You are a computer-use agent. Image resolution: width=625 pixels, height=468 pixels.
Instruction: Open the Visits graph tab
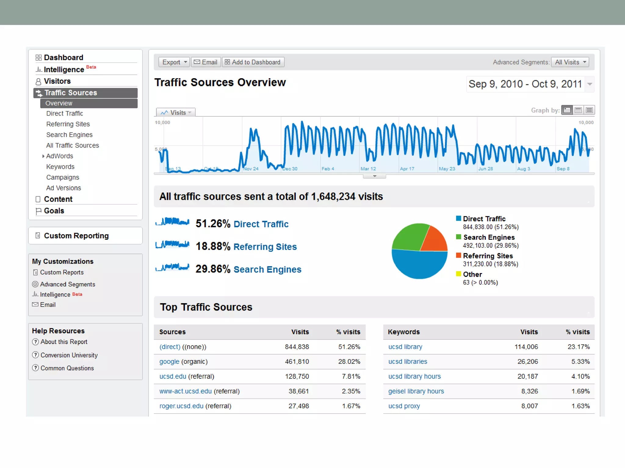point(176,113)
